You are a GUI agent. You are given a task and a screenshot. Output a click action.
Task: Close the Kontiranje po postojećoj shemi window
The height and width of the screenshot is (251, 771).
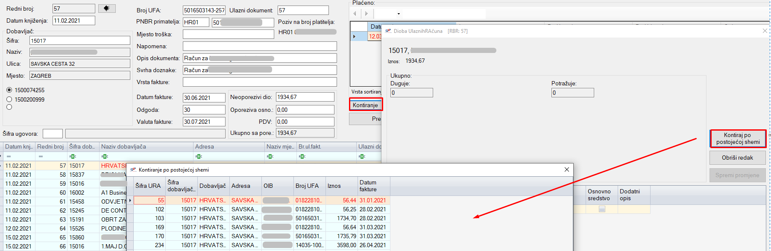click(566, 169)
